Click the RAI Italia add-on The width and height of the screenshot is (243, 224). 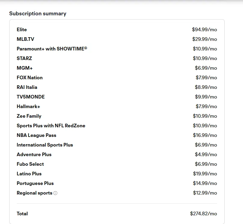(x=27, y=87)
